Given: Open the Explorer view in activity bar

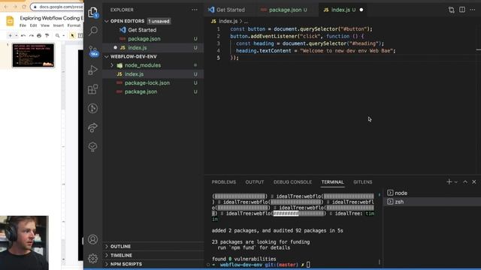Looking at the screenshot, I should 92,12.
